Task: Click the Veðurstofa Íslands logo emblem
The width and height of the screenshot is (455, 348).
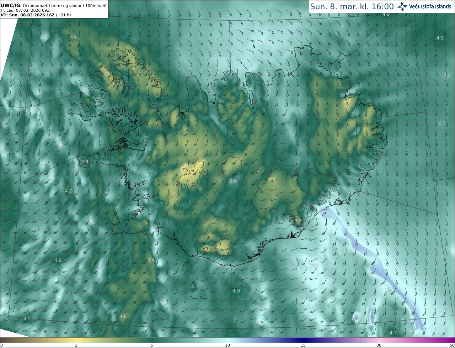Action: [402, 6]
